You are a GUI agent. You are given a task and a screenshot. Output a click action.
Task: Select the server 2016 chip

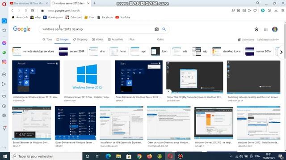tap(259, 52)
